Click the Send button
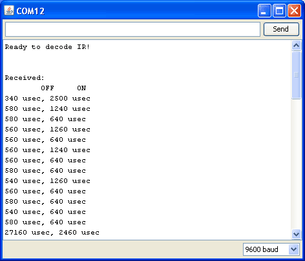Image resolution: width=305 pixels, height=261 pixels. tap(281, 29)
